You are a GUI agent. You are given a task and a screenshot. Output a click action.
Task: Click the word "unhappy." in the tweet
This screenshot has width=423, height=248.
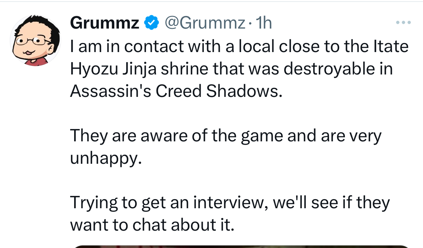[106, 158]
